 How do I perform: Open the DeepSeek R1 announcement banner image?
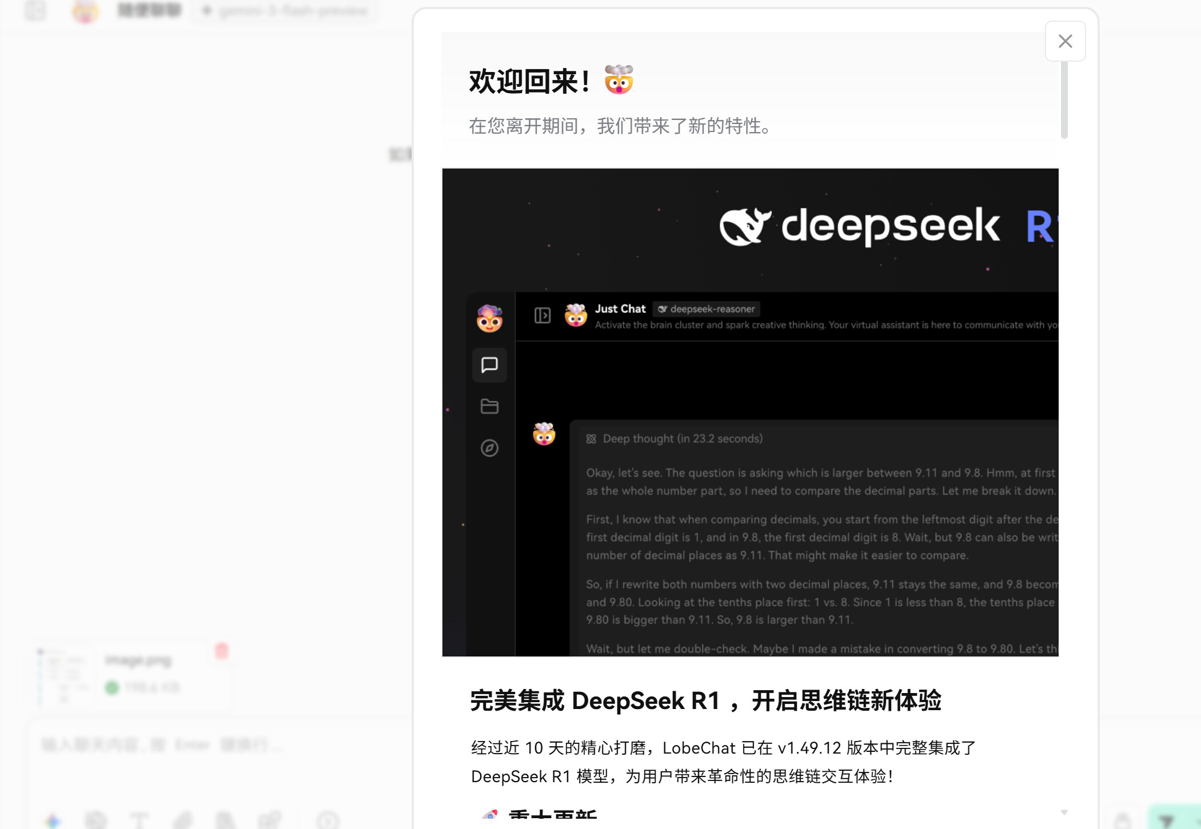[750, 412]
